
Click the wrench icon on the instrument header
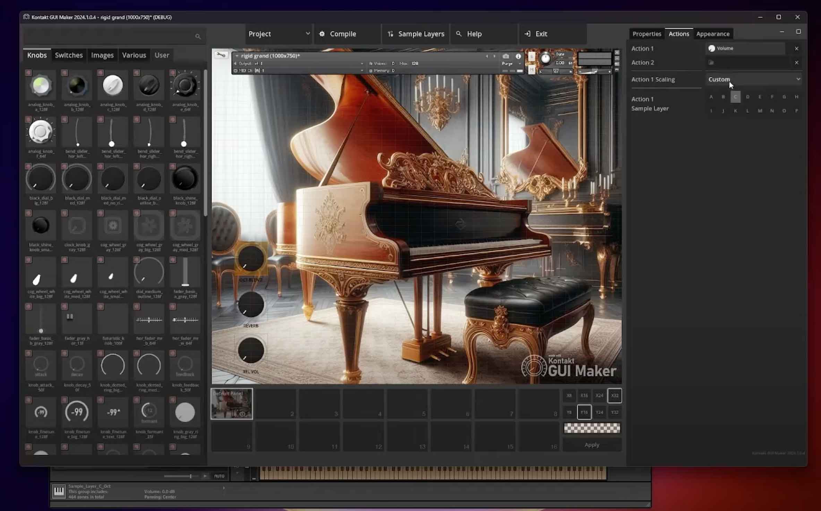(x=221, y=55)
